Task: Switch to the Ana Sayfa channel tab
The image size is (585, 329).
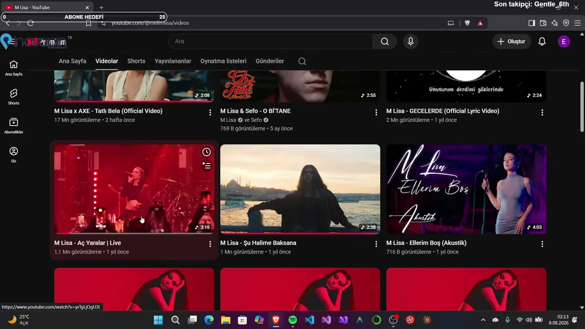Action: 72,61
